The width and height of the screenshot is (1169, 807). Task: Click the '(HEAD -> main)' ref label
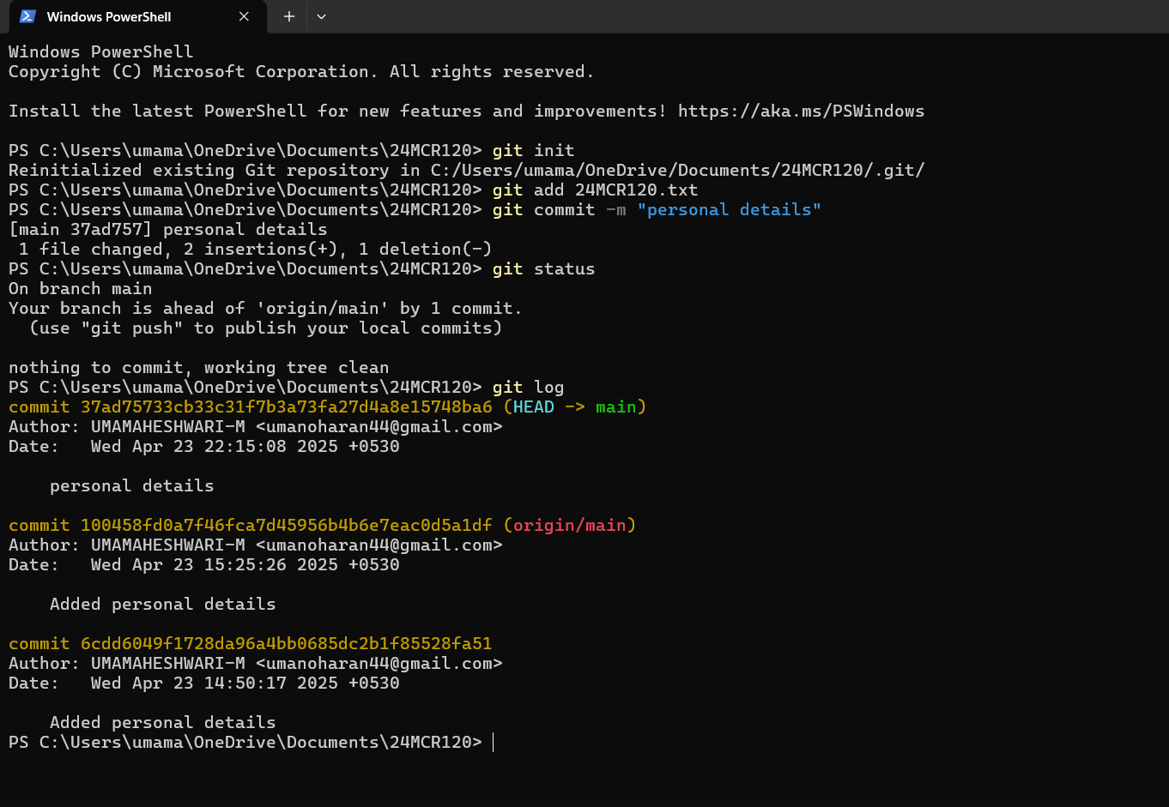click(x=574, y=407)
